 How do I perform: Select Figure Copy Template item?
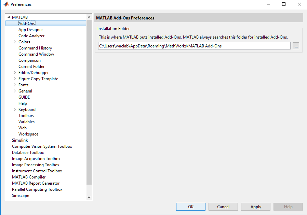(x=38, y=79)
